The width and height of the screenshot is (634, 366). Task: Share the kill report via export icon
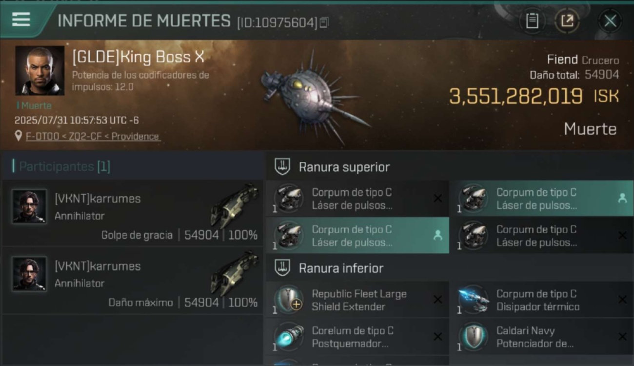point(567,21)
